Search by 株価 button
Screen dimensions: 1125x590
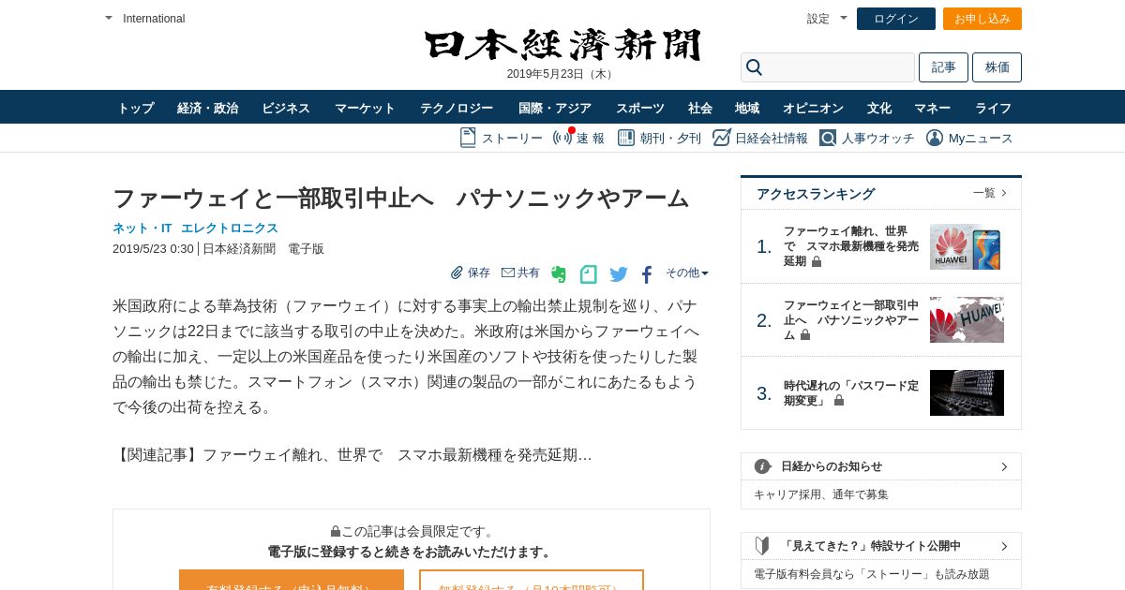coord(997,67)
